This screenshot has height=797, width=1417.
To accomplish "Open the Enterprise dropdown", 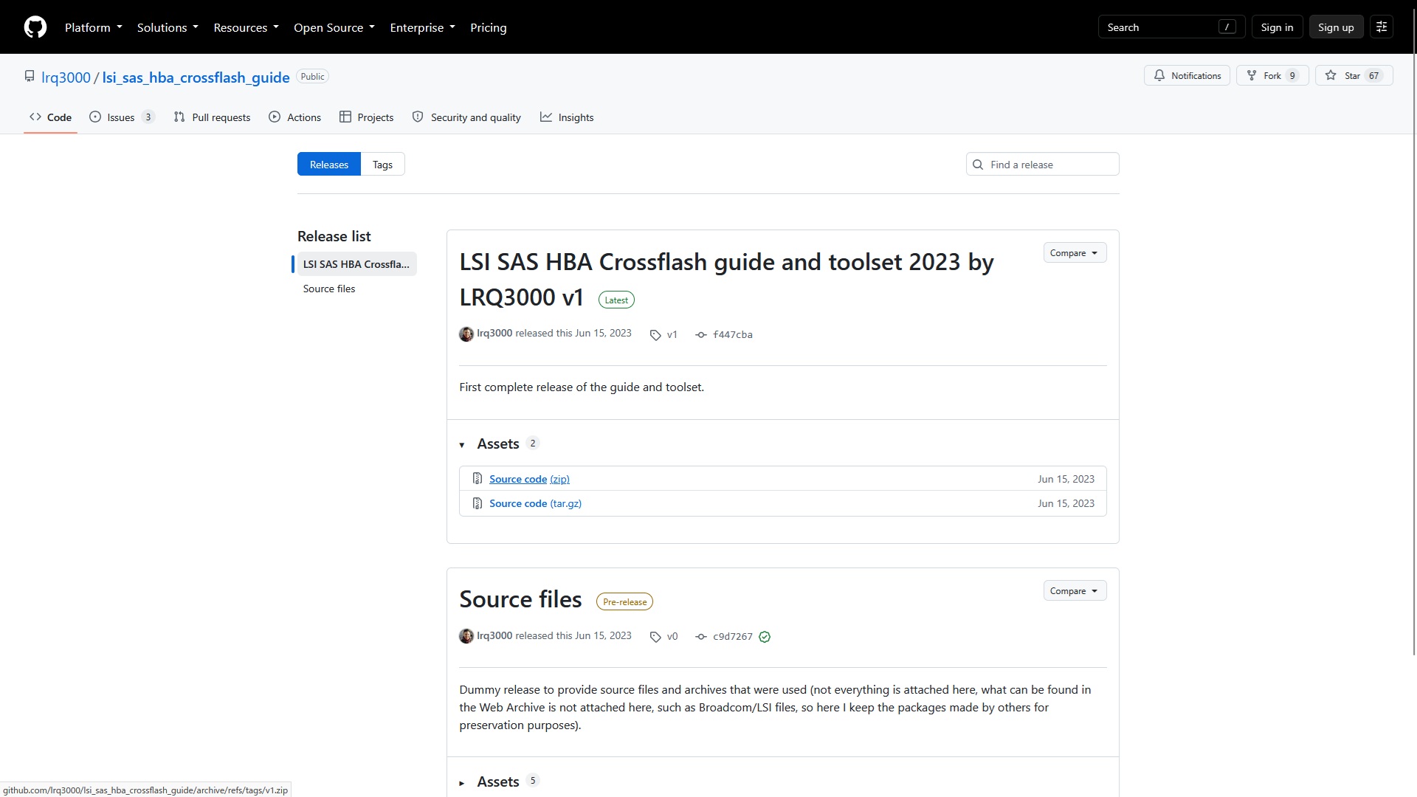I will click(x=422, y=27).
